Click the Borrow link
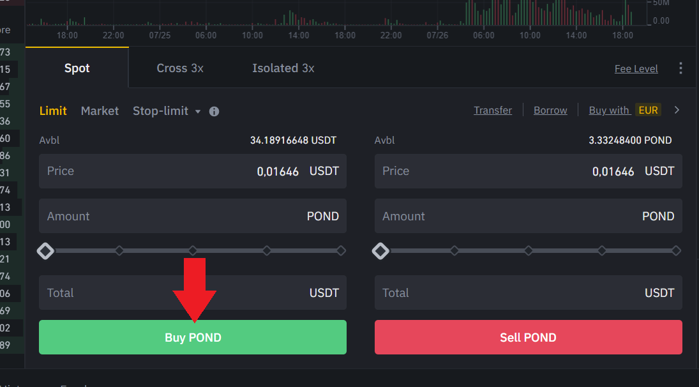Screen dimensions: 699x387 point(550,110)
